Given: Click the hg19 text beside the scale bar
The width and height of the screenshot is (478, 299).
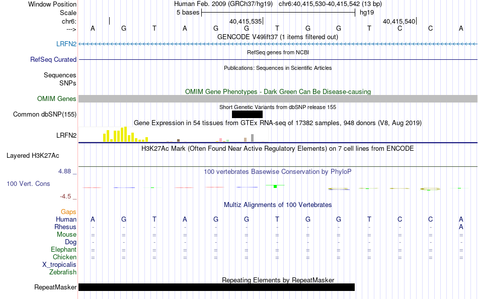Looking at the screenshot, I should pos(367,13).
